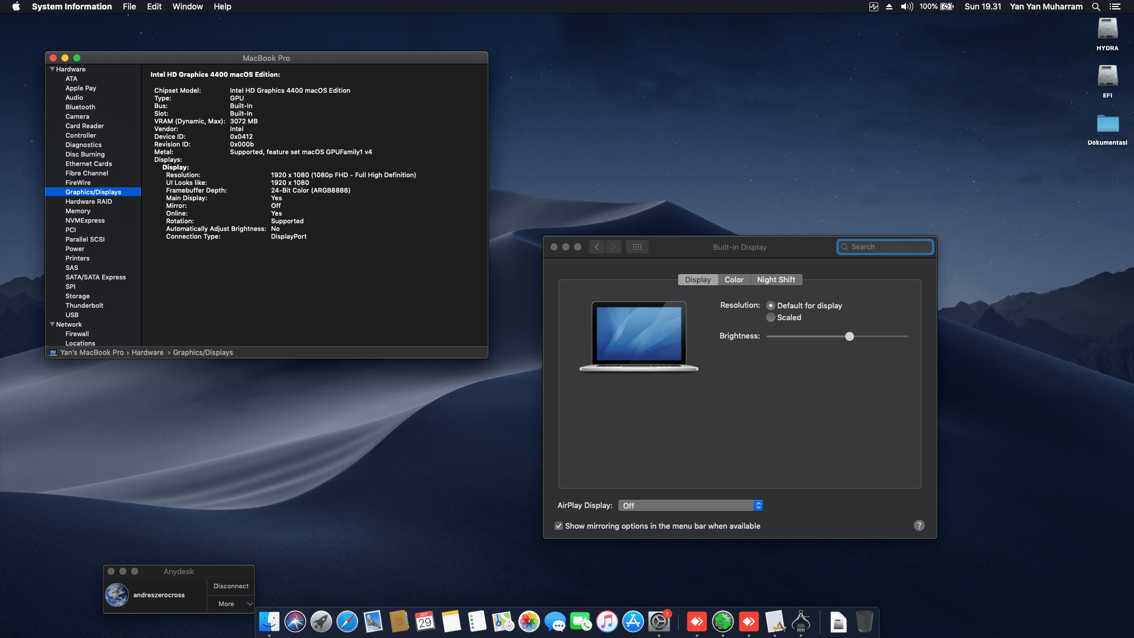
Task: Open App Store from the dock
Action: coord(633,621)
